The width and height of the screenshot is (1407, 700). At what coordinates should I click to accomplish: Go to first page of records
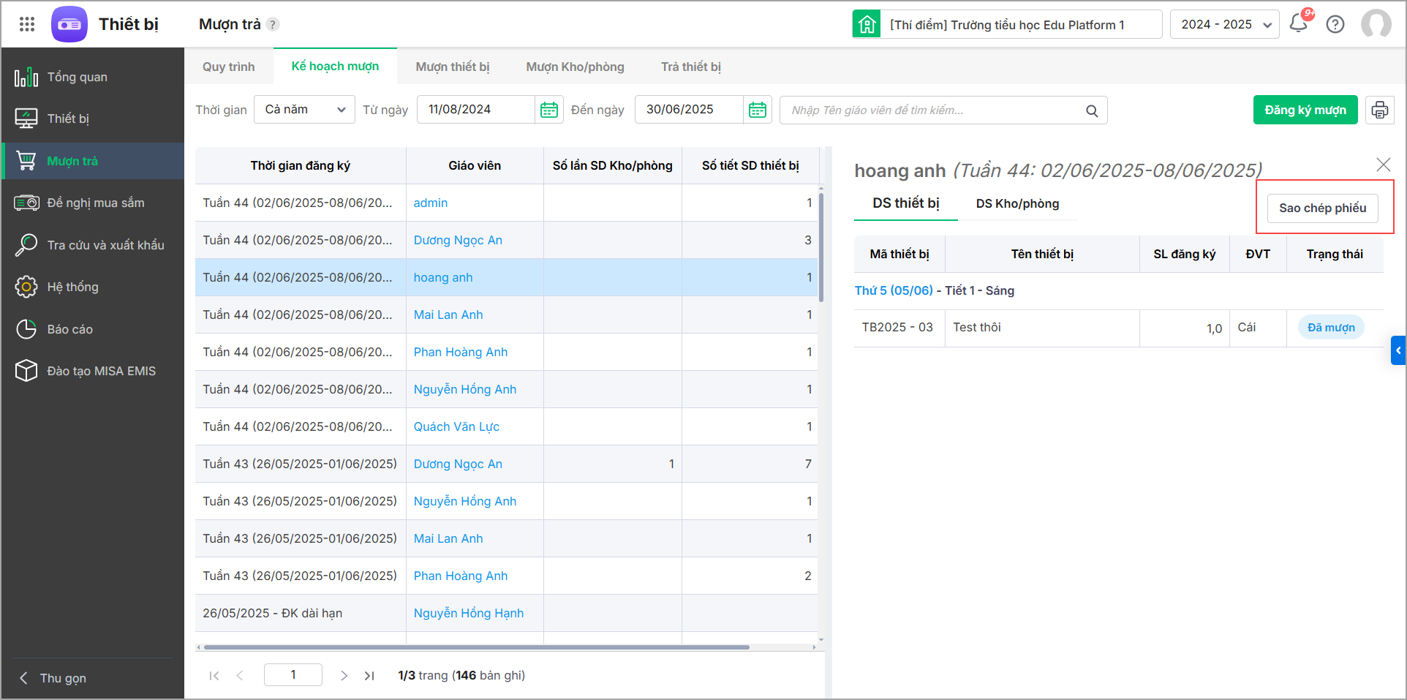214,676
